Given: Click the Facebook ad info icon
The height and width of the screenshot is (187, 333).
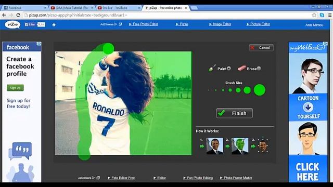Looking at the screenshot, I should tap(39, 44).
